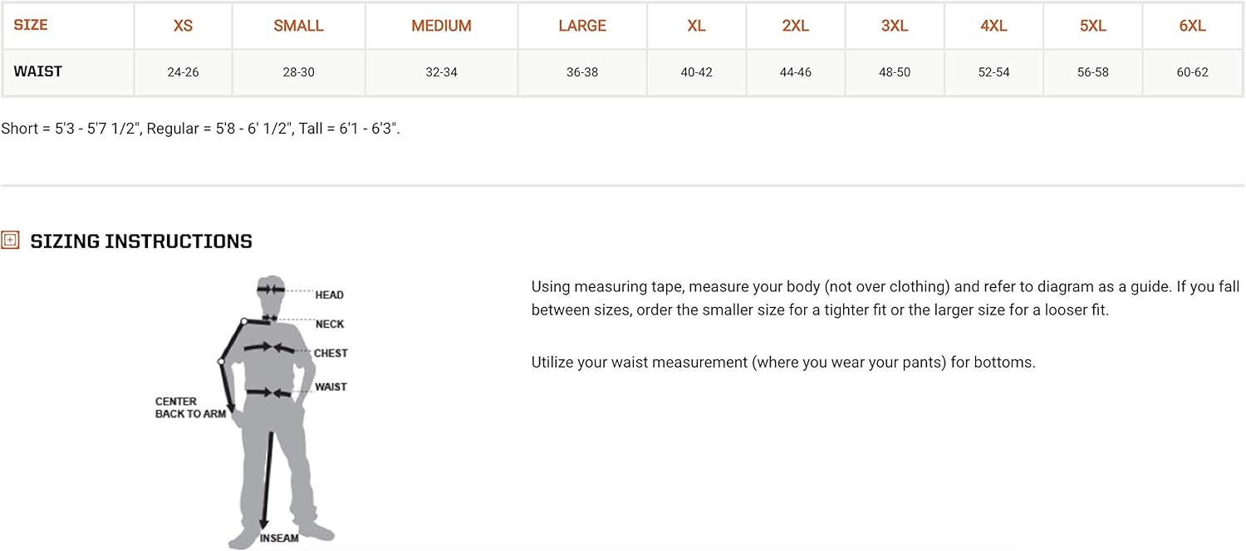
Task: Click the 32-34 waist measurement cell
Action: [x=441, y=72]
